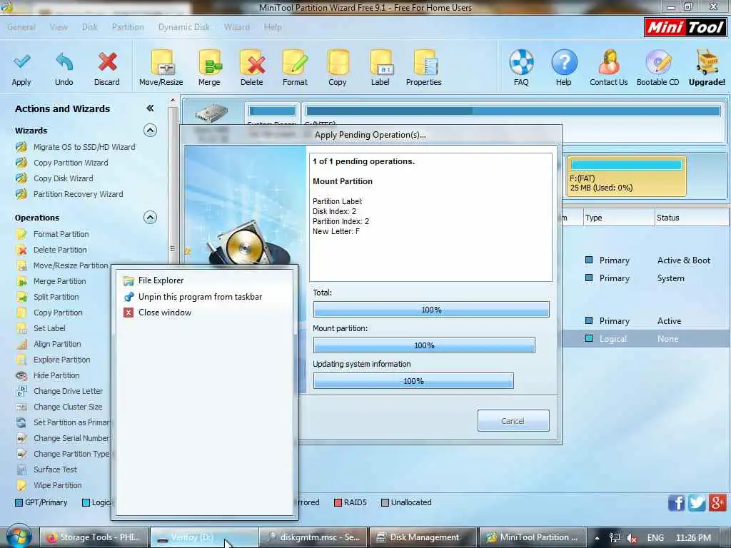
Task: Select the F:(FAT) 25 MB partition block
Action: click(x=626, y=176)
